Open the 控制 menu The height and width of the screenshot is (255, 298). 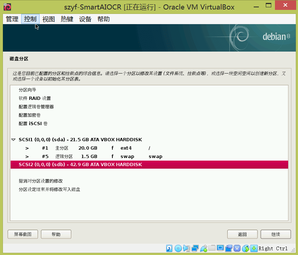coord(30,19)
